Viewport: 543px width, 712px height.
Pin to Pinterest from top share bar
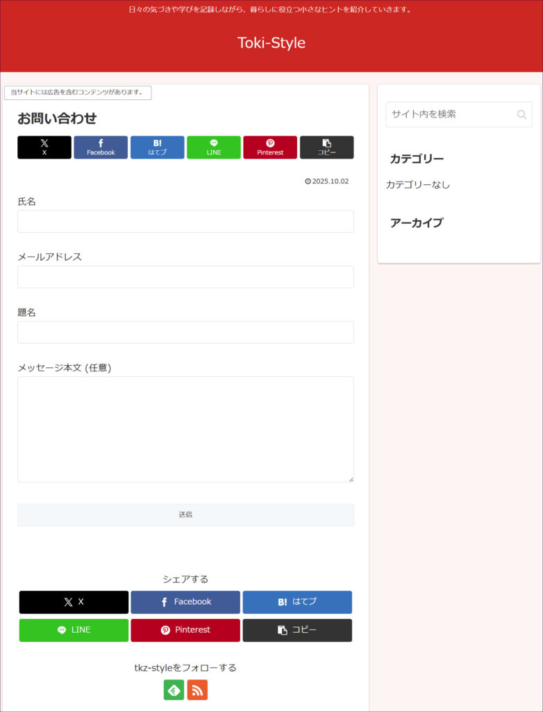[x=270, y=147]
